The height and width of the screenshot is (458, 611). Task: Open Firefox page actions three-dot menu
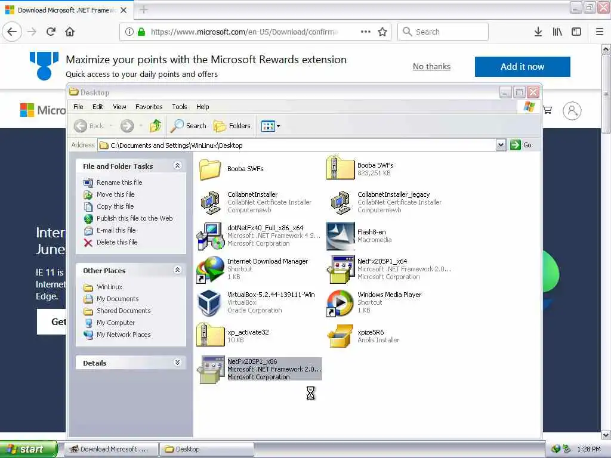pyautogui.click(x=366, y=32)
